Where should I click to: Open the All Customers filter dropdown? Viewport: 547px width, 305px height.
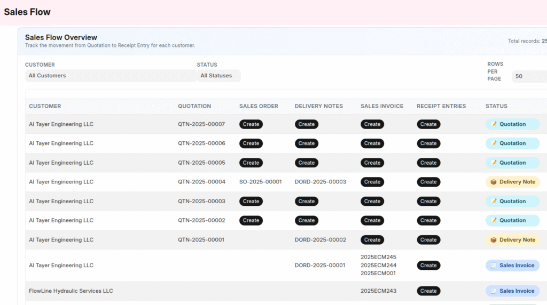111,76
